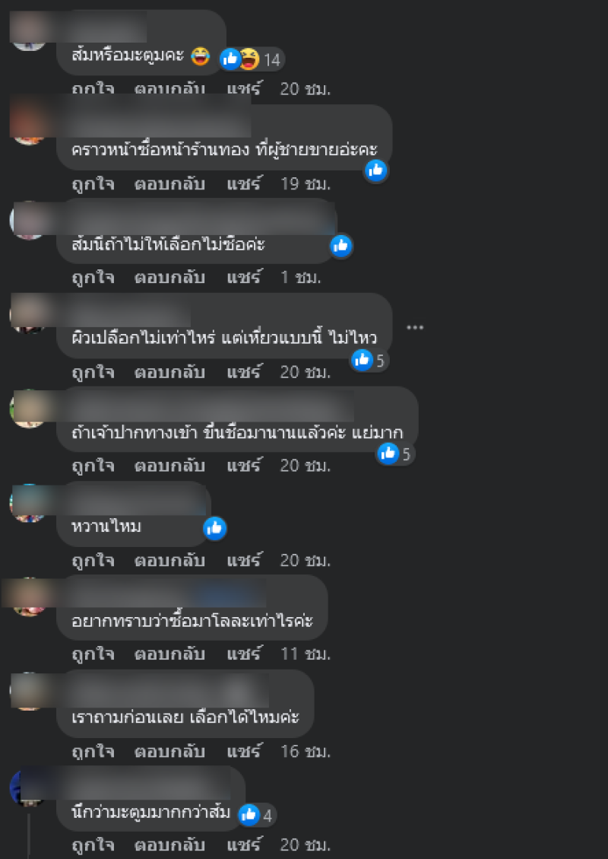Open the profile picture of the นึกว่ามะตูม commenter
Image resolution: width=608 pixels, height=859 pixels.
pyautogui.click(x=28, y=788)
